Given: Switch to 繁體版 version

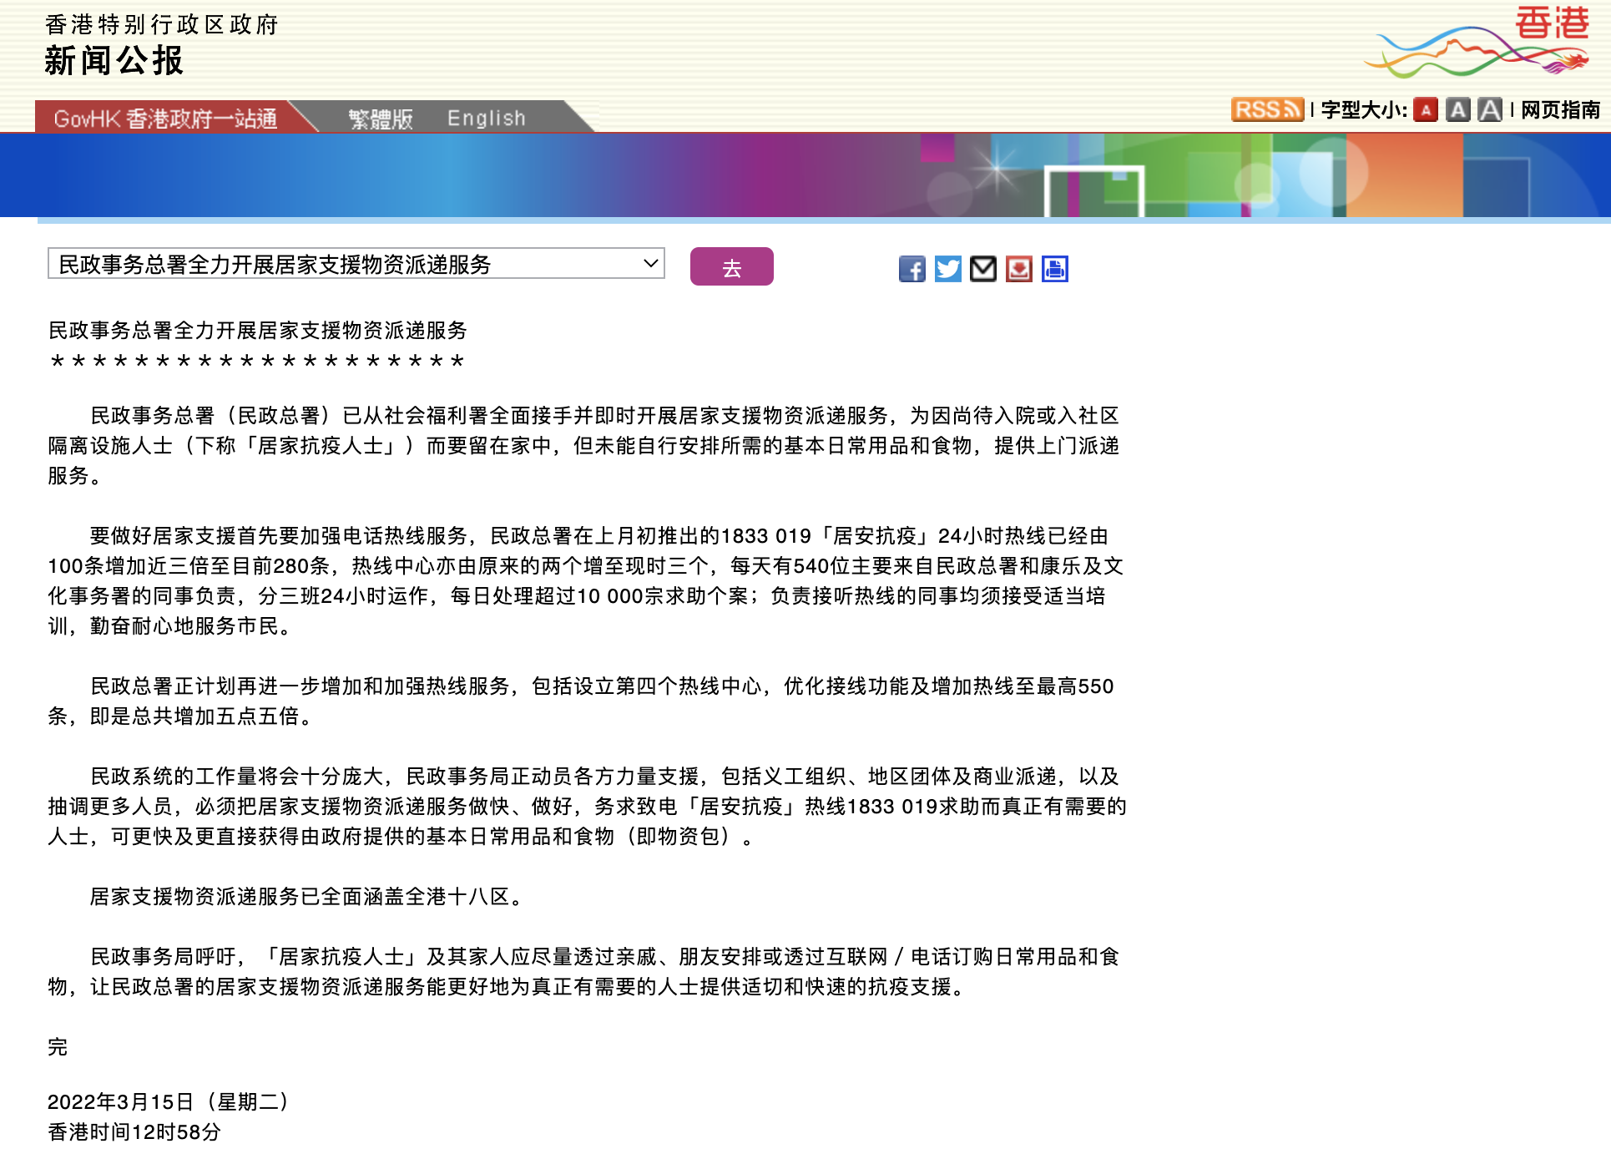Looking at the screenshot, I should point(381,119).
